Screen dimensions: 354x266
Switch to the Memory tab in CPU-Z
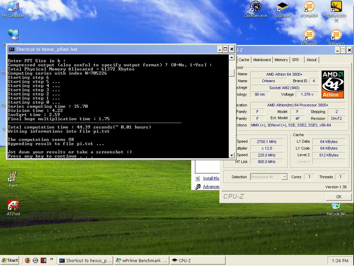click(281, 60)
